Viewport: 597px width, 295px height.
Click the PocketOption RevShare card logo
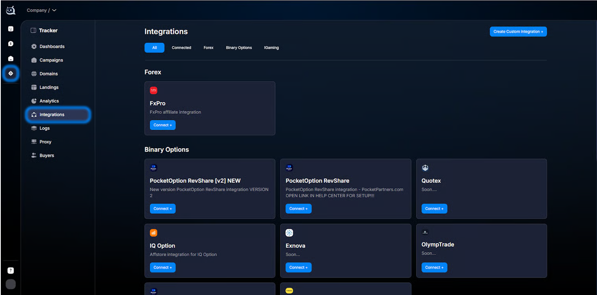click(289, 168)
